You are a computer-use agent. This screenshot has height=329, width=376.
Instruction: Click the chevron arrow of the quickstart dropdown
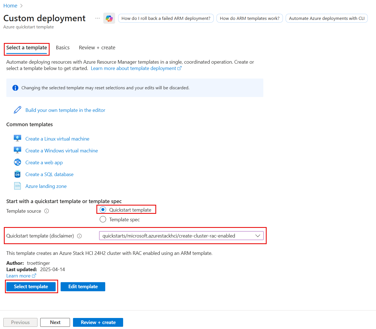pos(258,236)
